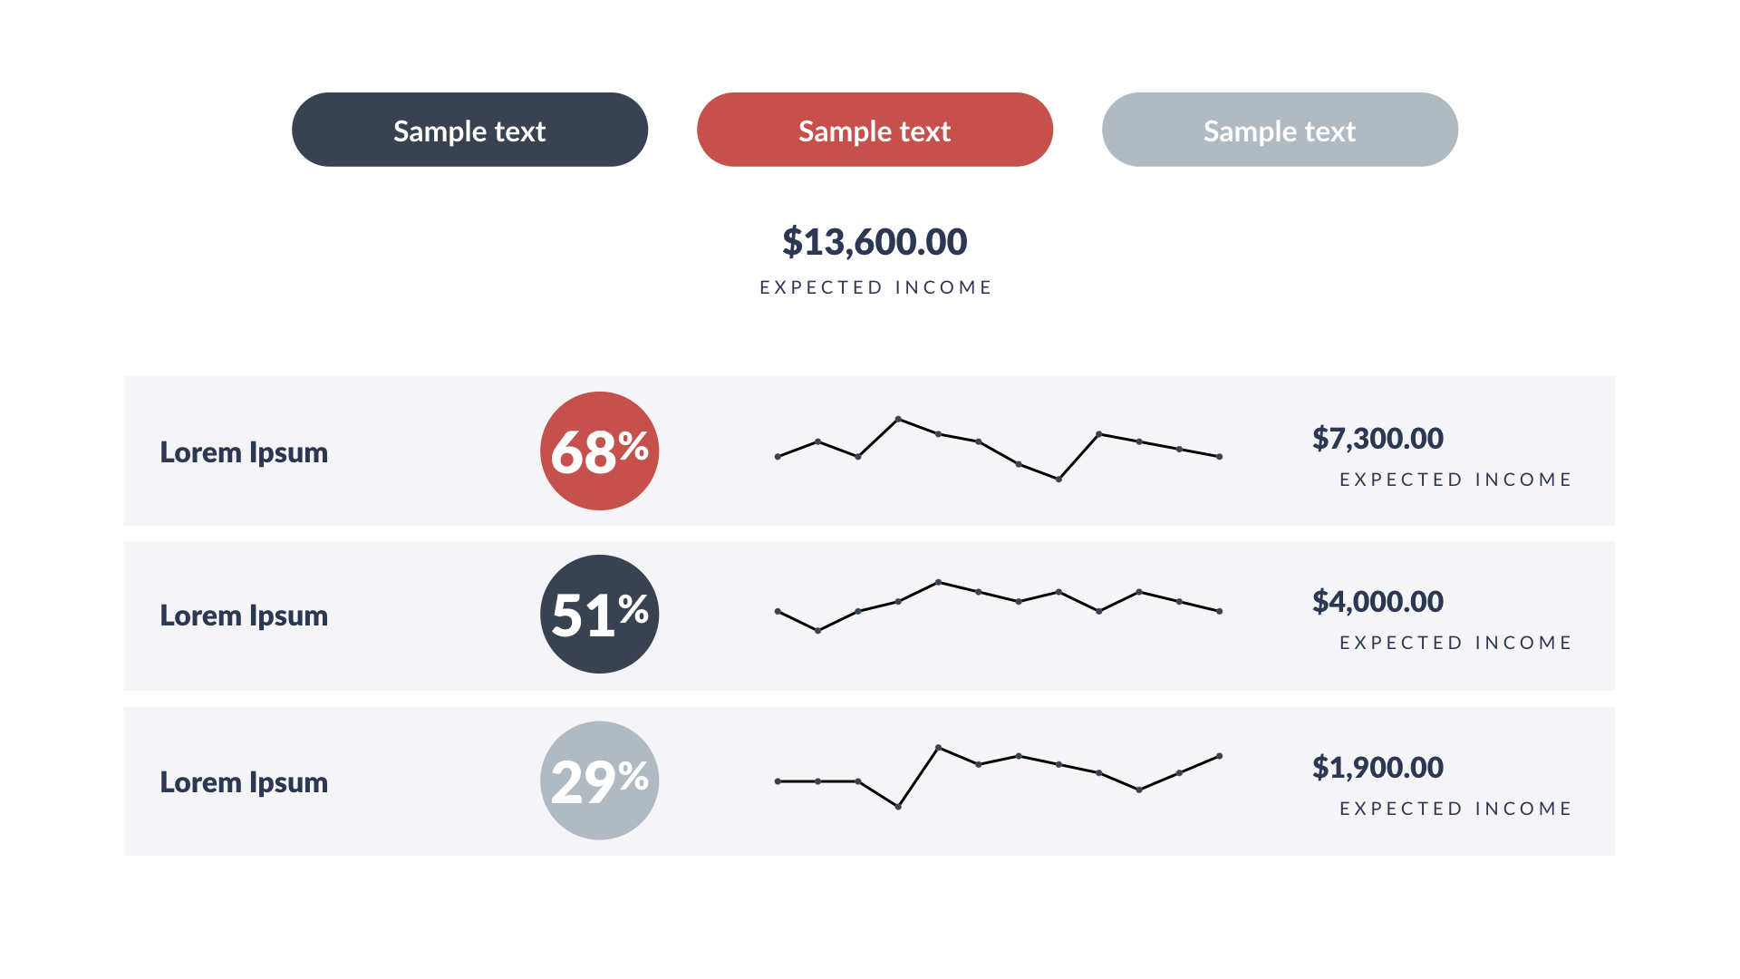
Task: Click the third row Lorem Ipsum label
Action: point(244,782)
